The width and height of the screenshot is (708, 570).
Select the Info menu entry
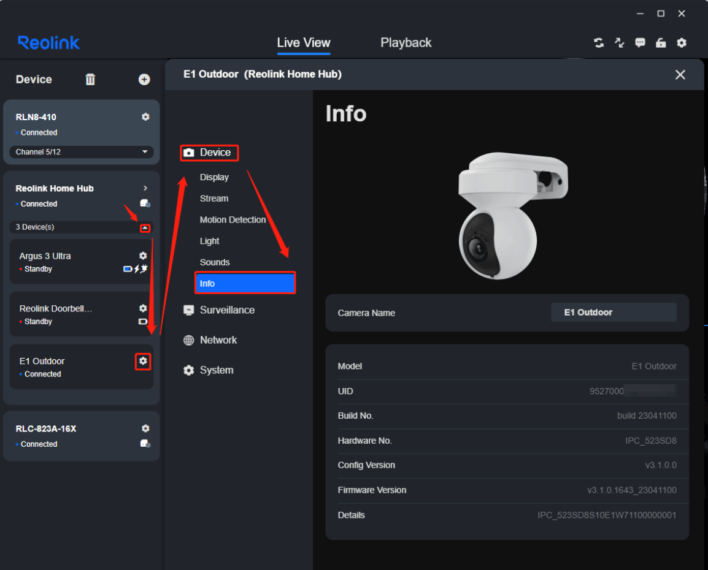pyautogui.click(x=245, y=283)
